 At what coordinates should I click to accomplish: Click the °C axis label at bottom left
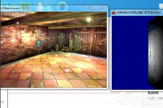2,102
